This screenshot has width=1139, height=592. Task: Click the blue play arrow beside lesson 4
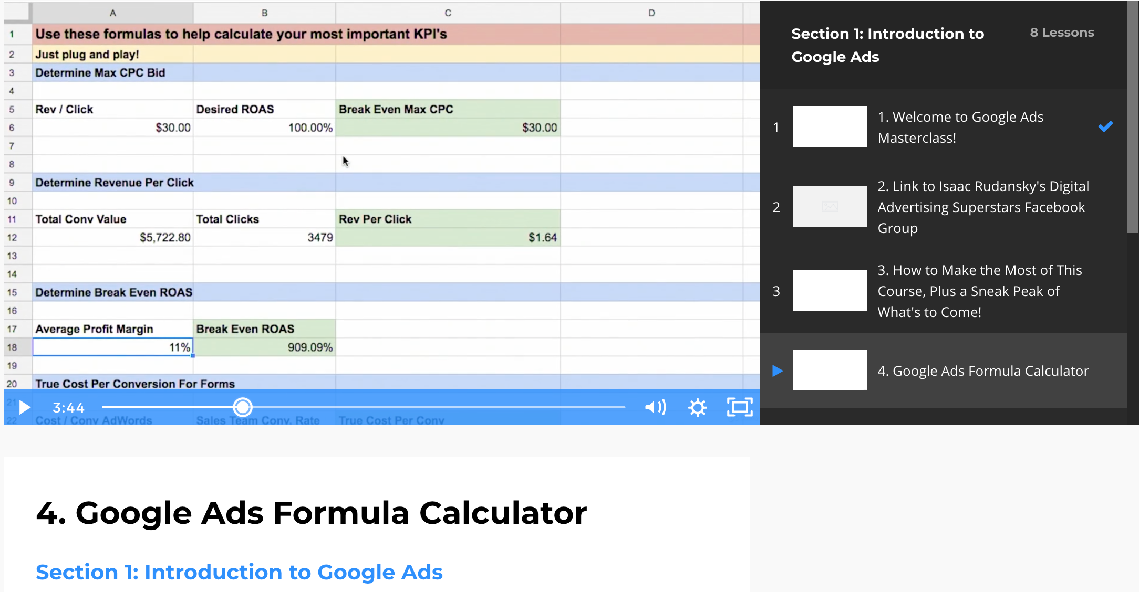pos(778,371)
